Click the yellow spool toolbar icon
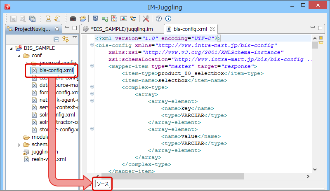330x191 pixels. click(x=48, y=19)
